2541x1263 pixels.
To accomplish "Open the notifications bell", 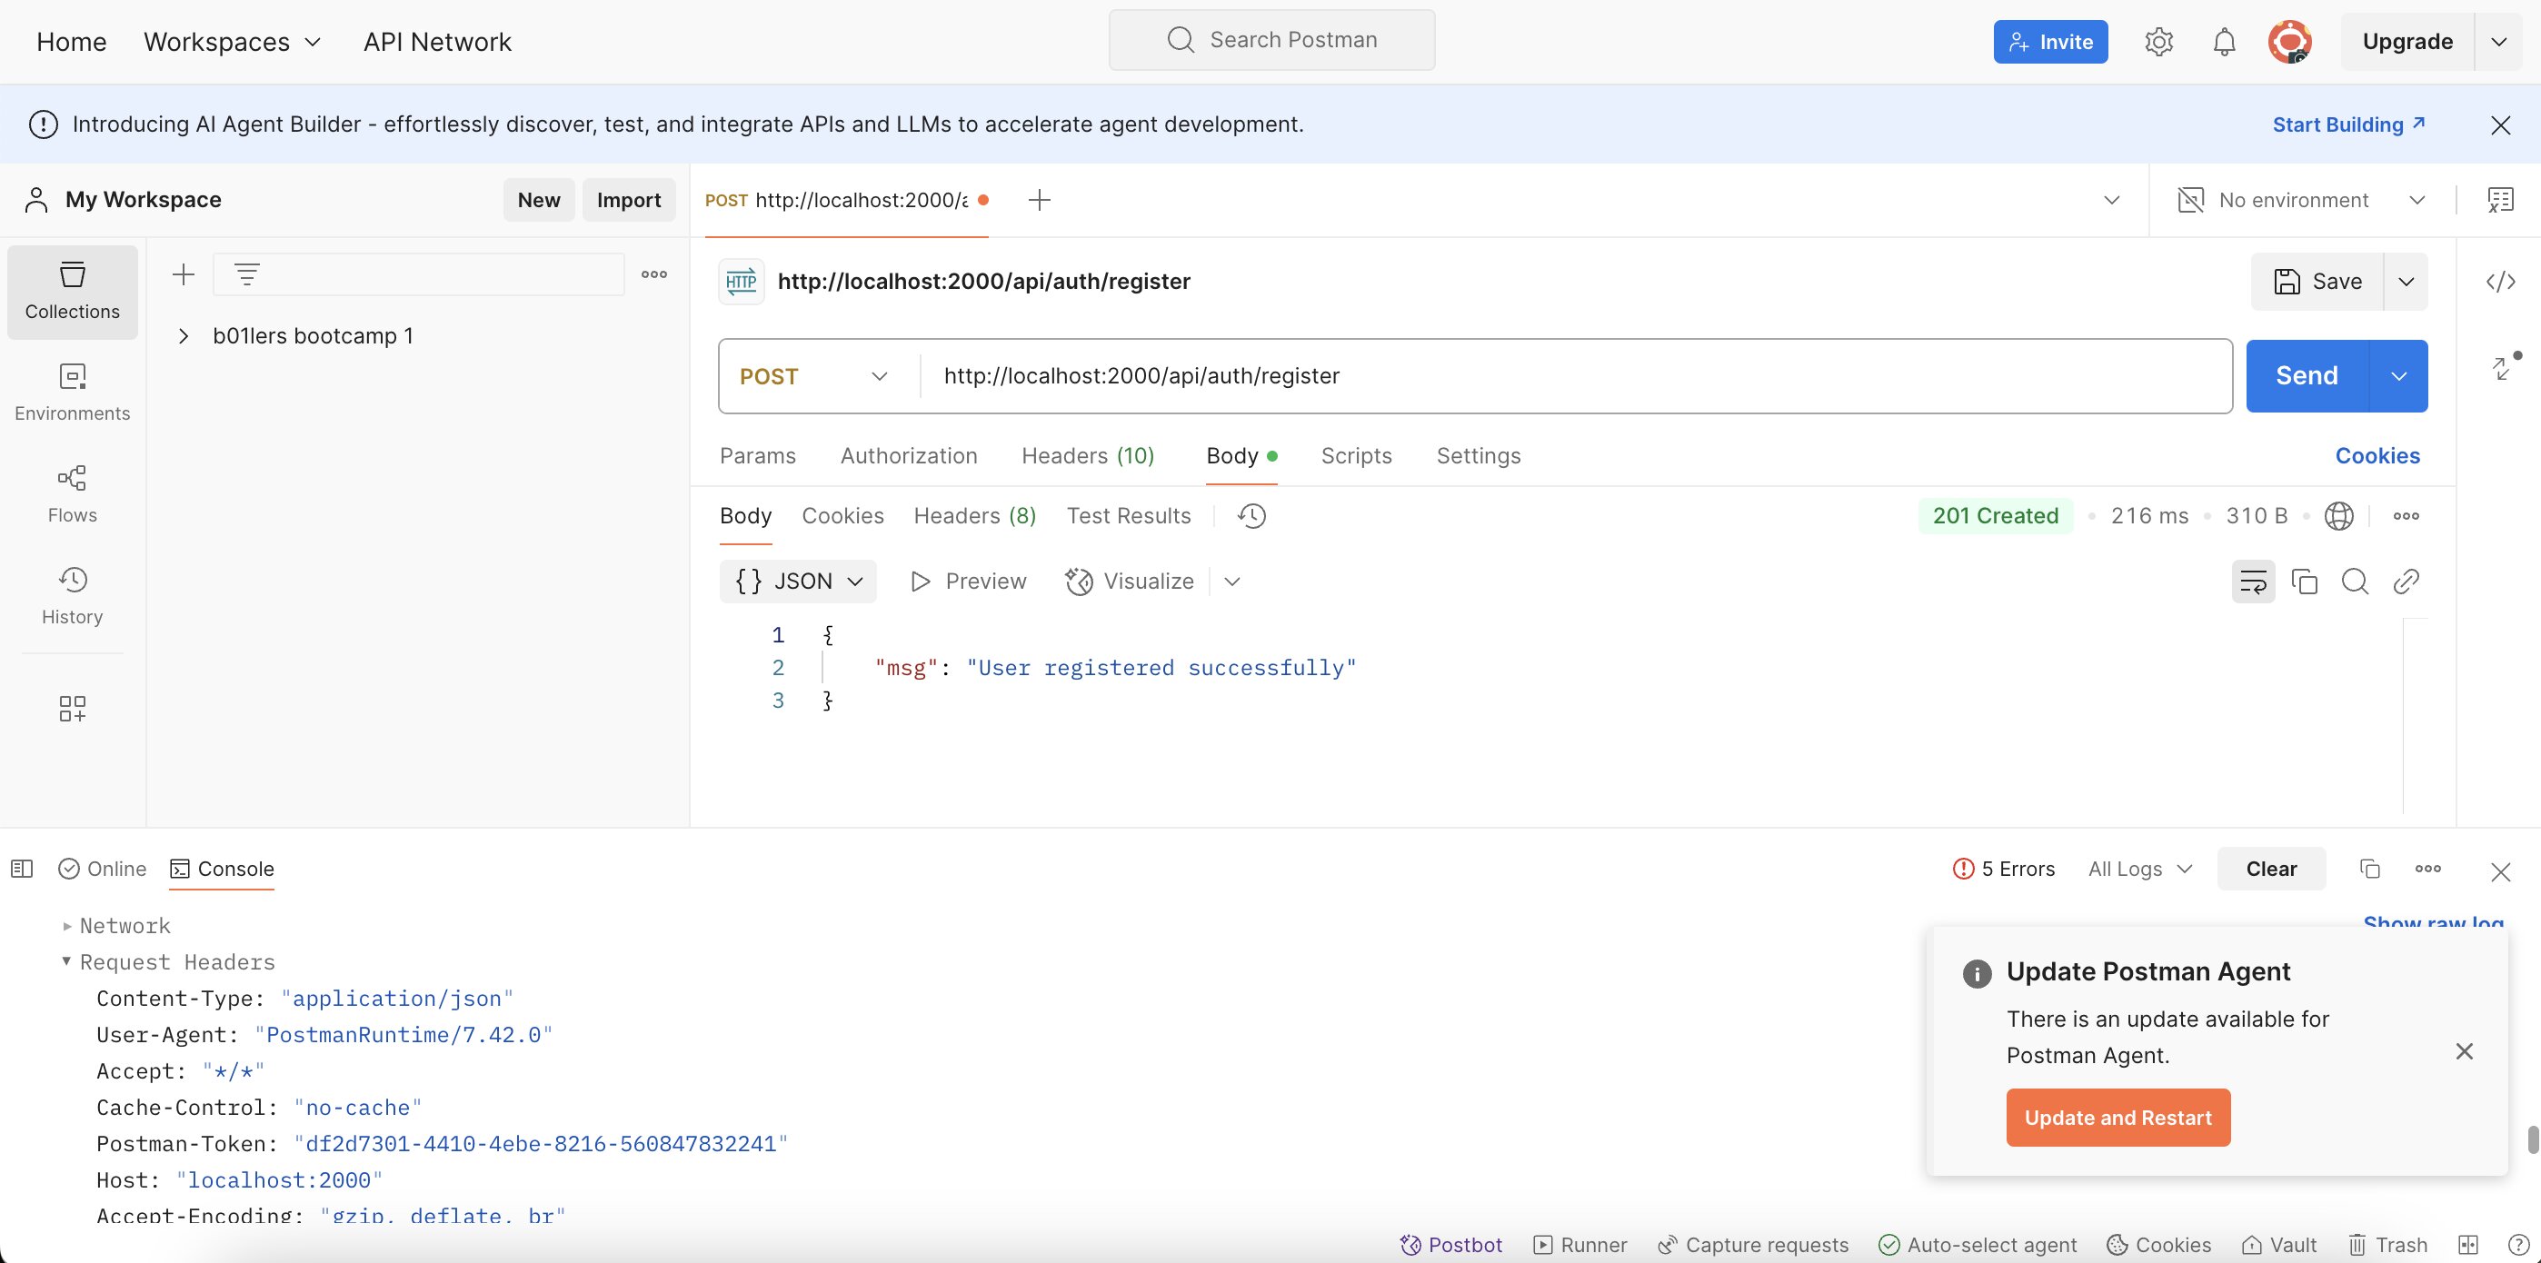I will (x=2223, y=42).
